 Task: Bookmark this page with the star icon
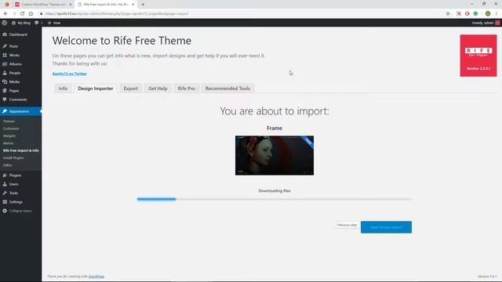click(x=448, y=14)
